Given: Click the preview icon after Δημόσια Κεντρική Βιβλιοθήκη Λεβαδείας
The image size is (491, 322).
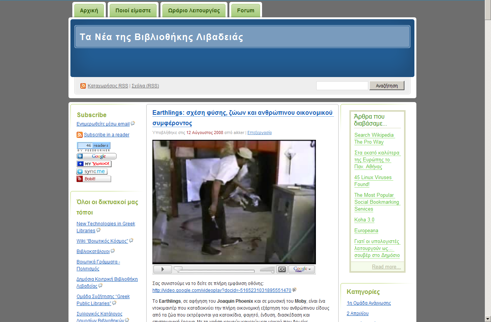Looking at the screenshot, I should pos(100,286).
